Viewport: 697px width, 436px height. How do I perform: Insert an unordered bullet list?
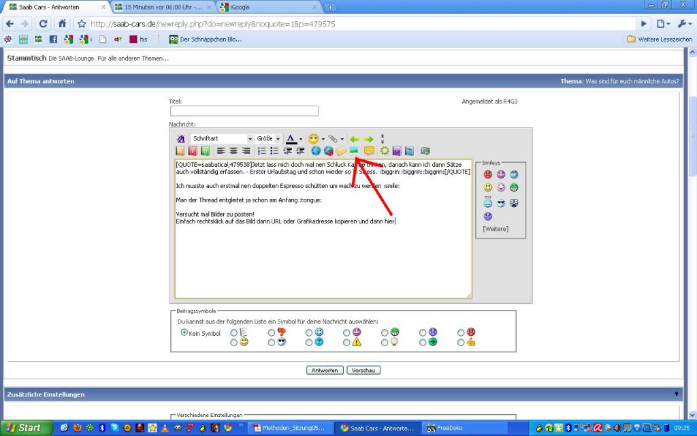(x=274, y=151)
